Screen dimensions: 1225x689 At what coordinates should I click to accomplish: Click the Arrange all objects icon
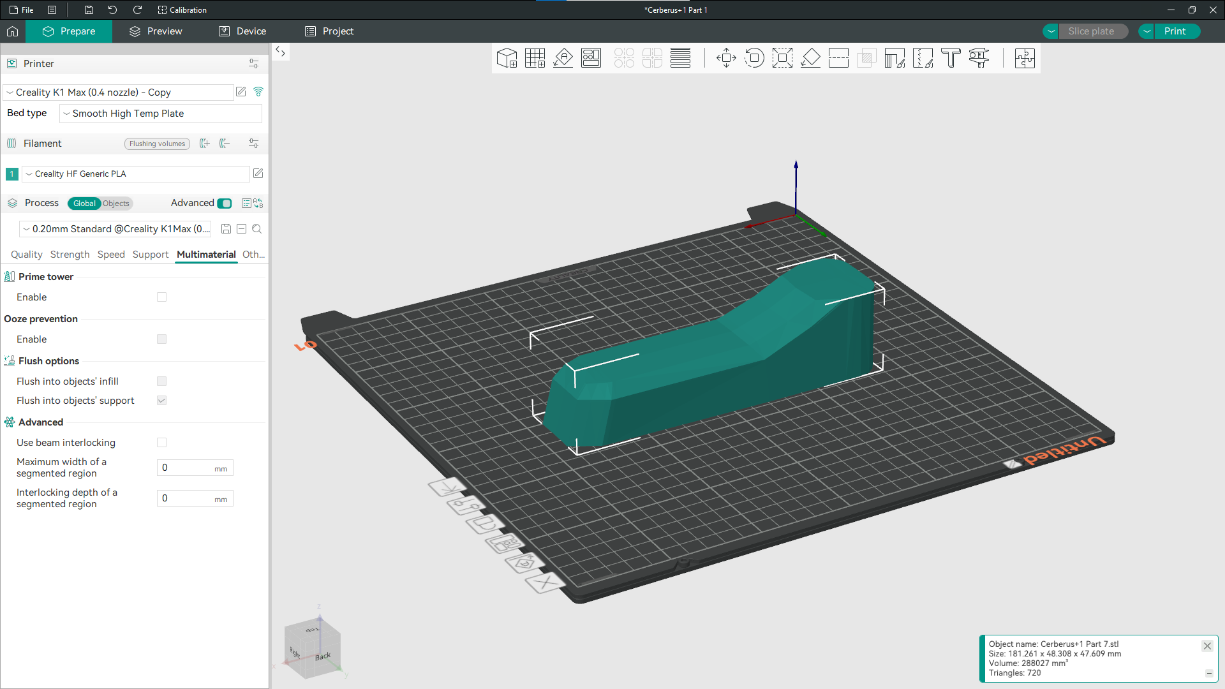click(x=591, y=58)
